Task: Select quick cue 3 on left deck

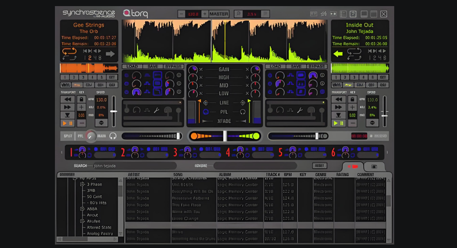Action: click(x=83, y=77)
